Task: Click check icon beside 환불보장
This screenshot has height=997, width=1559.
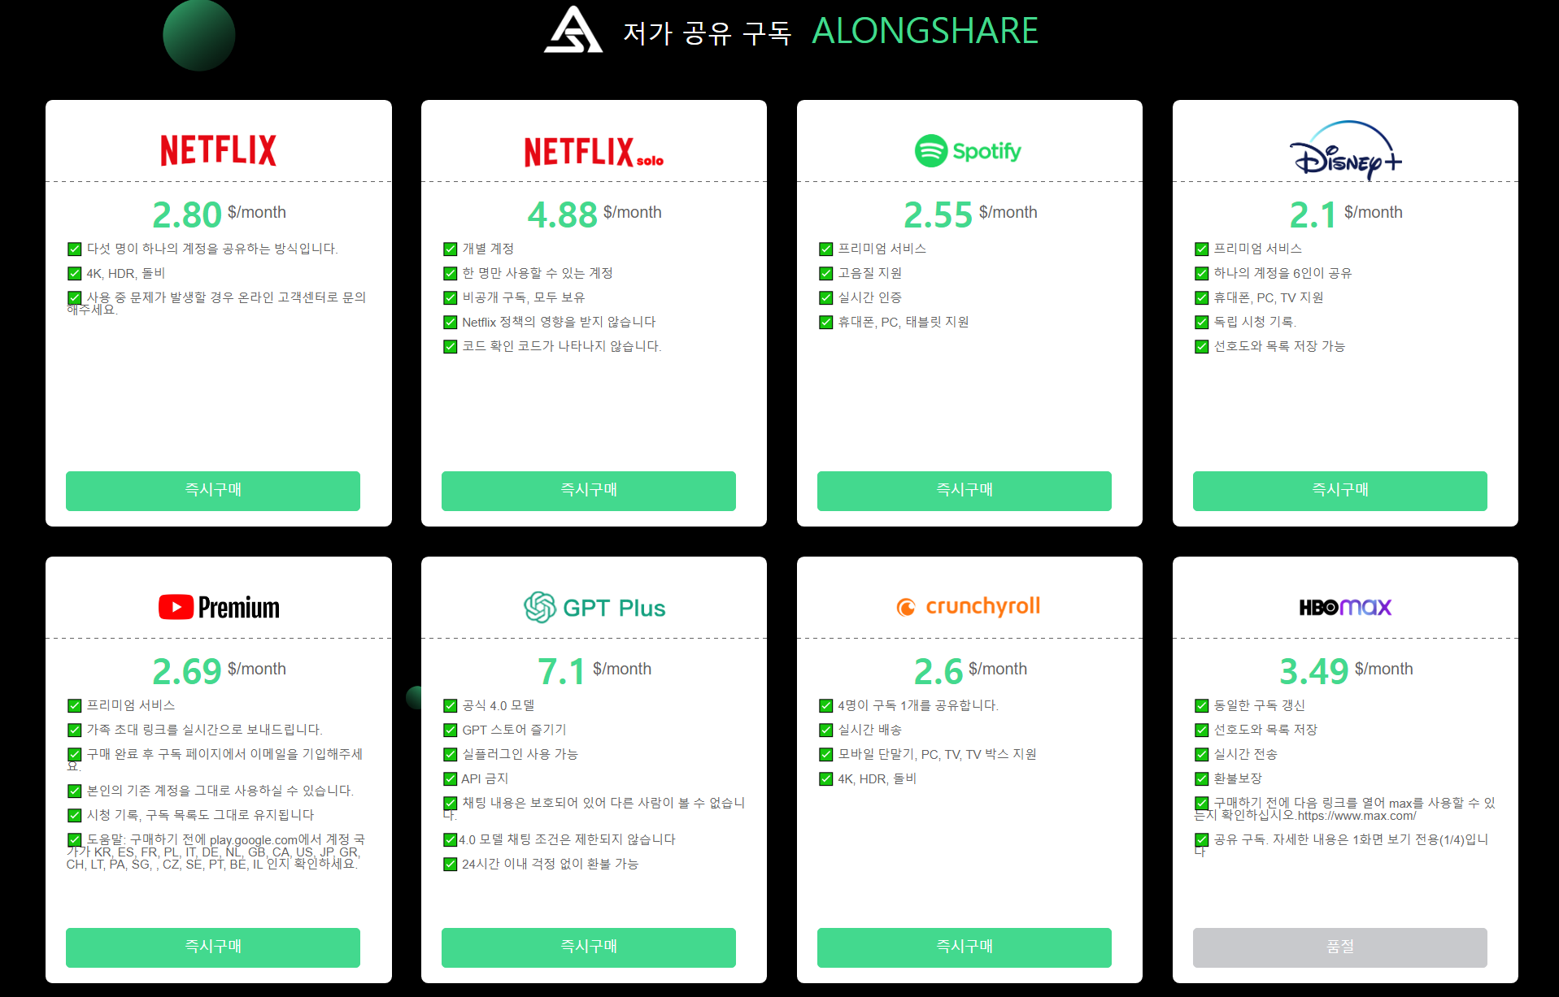Action: point(1201,779)
